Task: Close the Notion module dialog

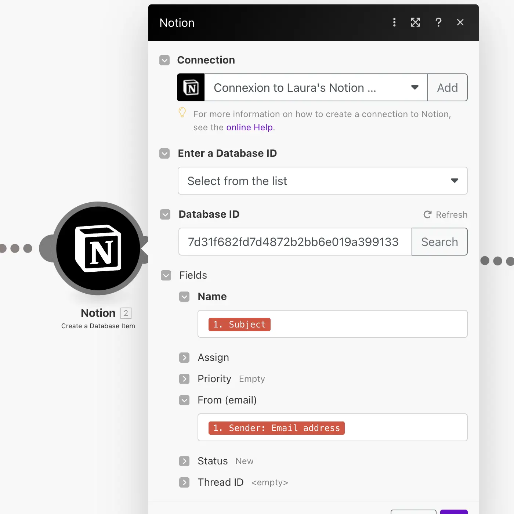Action: (x=460, y=22)
